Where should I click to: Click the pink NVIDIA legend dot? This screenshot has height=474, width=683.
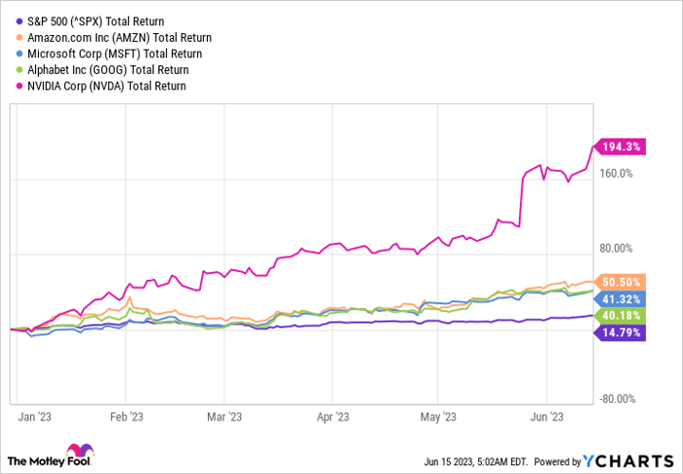point(19,86)
